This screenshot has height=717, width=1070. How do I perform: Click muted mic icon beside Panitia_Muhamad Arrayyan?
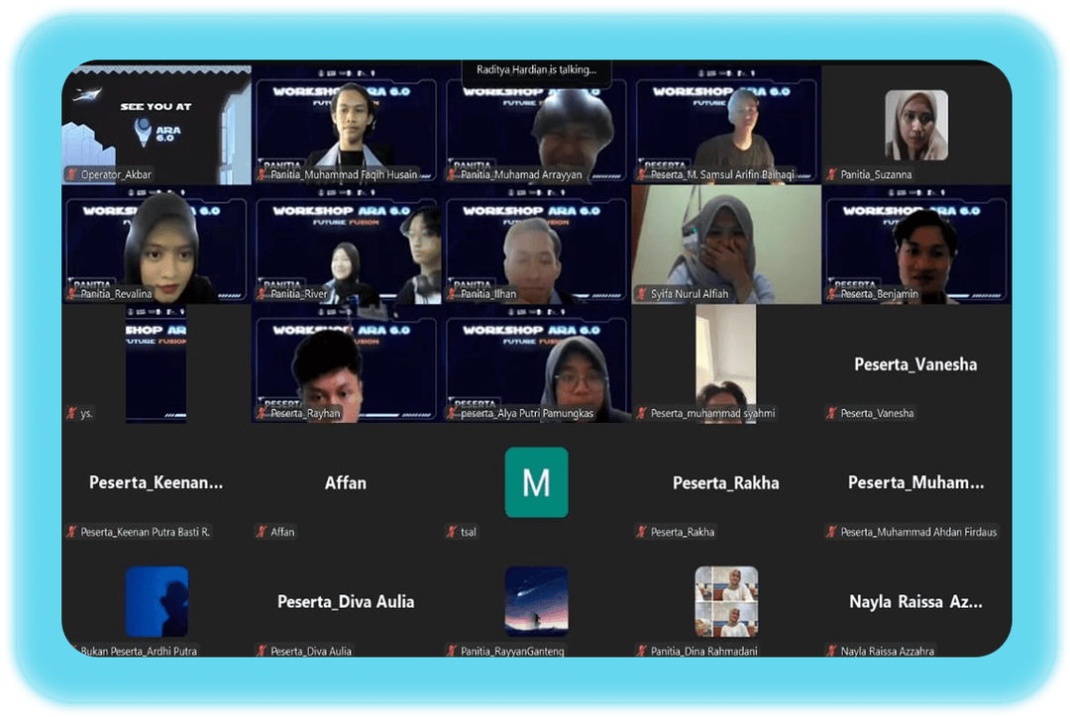point(452,174)
